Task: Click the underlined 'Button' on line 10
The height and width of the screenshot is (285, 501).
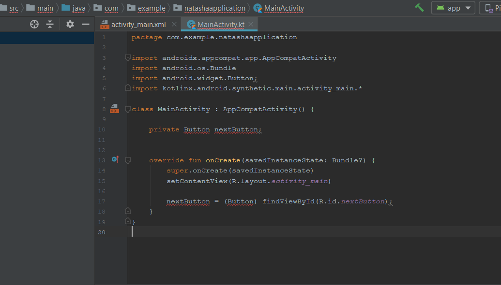Action: [x=197, y=130]
